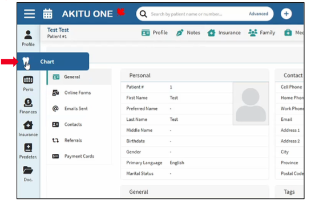Viewport: 315px width, 212px height.
Task: Open Perio in the sidebar
Action: click(x=28, y=84)
